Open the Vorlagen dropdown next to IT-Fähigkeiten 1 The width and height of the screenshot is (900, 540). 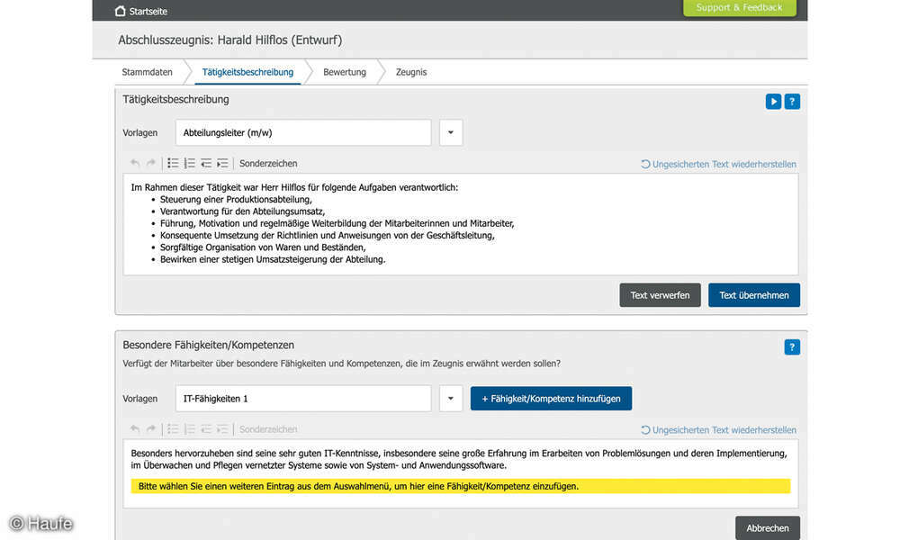(x=450, y=399)
